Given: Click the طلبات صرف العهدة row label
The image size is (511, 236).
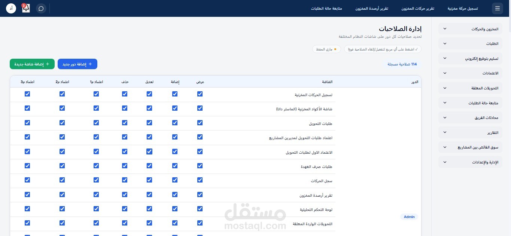Looking at the screenshot, I should pyautogui.click(x=316, y=167).
